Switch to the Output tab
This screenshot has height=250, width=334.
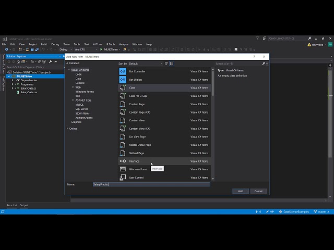point(23,205)
